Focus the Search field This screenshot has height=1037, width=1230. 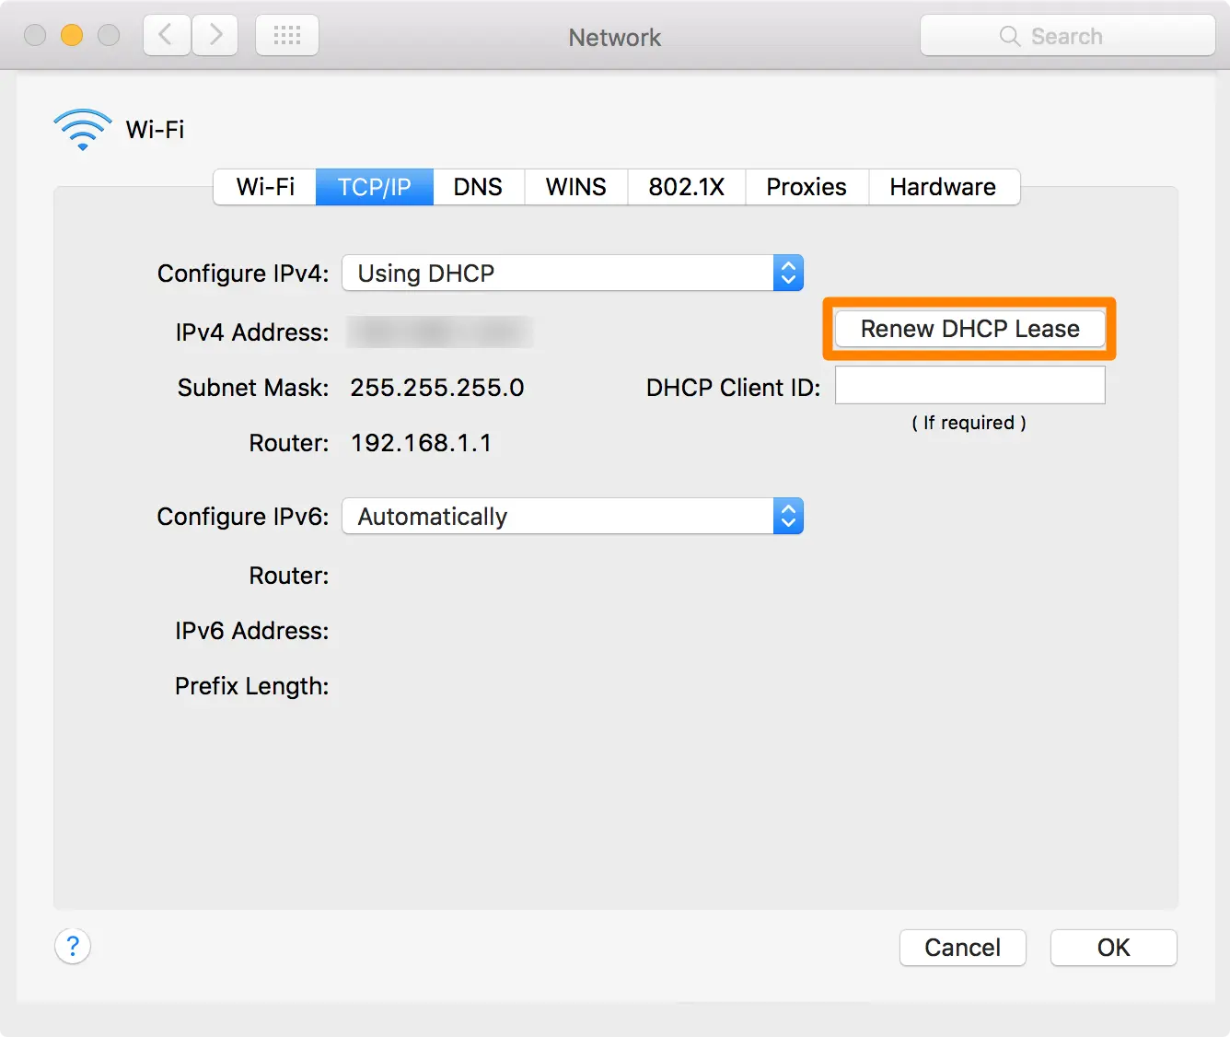pyautogui.click(x=1068, y=36)
